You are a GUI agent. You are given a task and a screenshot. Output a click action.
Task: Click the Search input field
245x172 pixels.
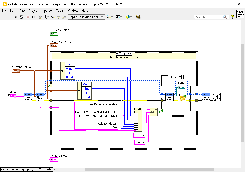pos(209,17)
